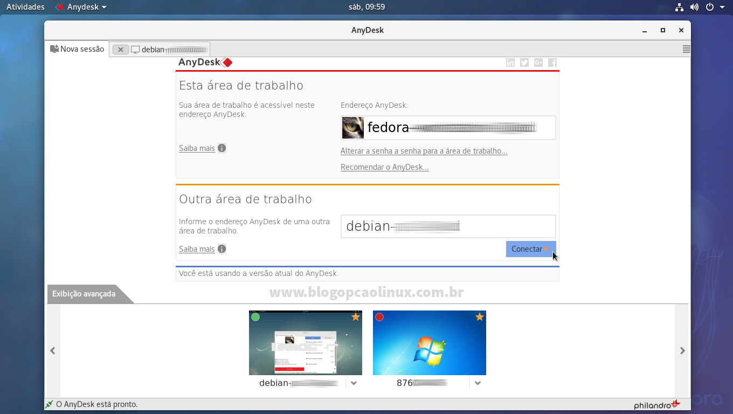Expand dropdown for 876 session entry

478,383
